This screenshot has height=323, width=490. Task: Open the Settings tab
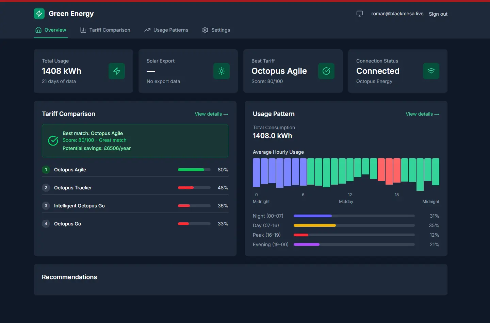(221, 30)
